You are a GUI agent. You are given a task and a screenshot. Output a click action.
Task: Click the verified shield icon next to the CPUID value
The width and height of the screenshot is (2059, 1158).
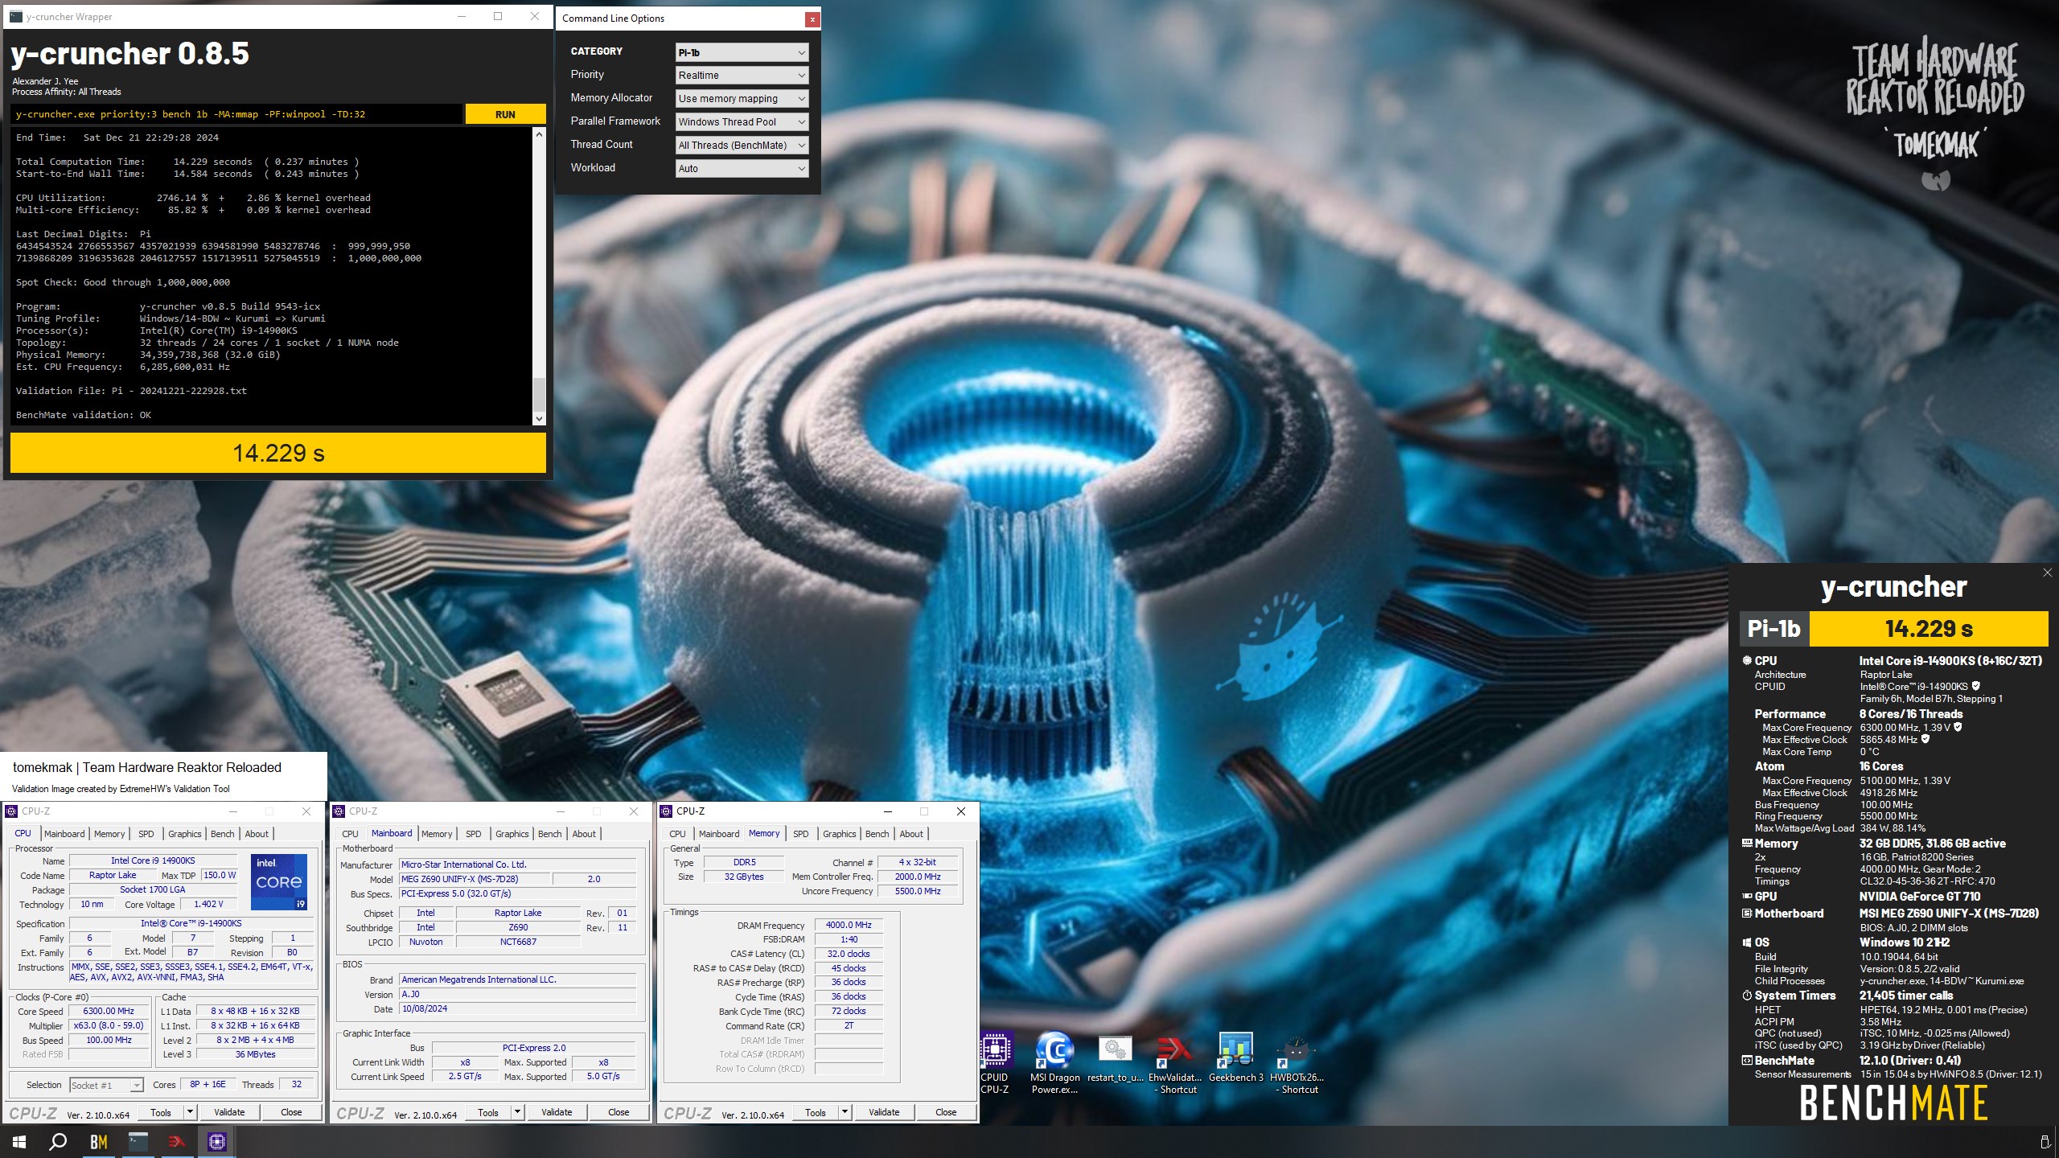click(x=1975, y=686)
